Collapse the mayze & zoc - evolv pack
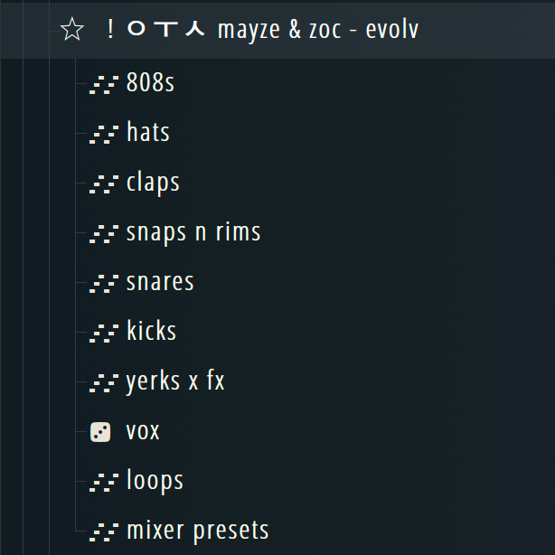Screen dimensions: 555x555 (x=317, y=31)
